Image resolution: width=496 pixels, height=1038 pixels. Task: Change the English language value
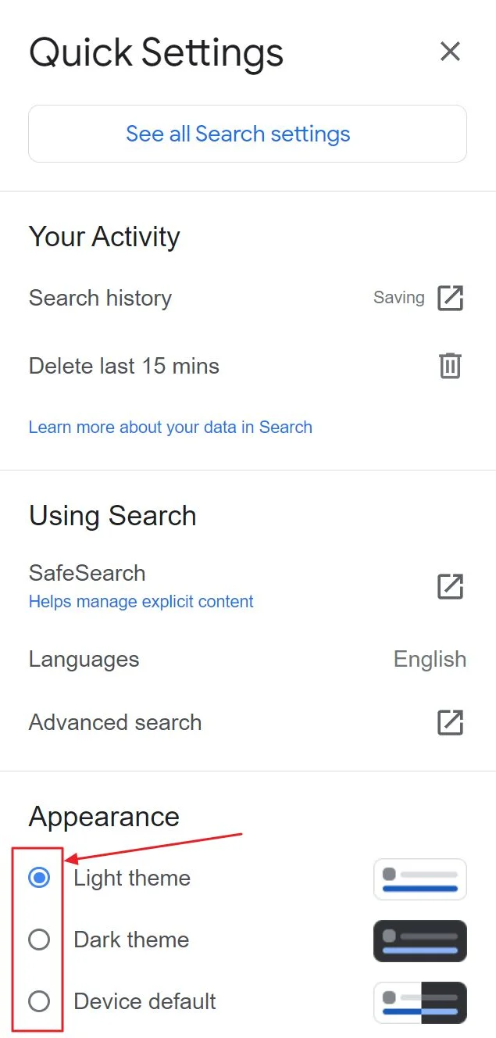pyautogui.click(x=430, y=659)
